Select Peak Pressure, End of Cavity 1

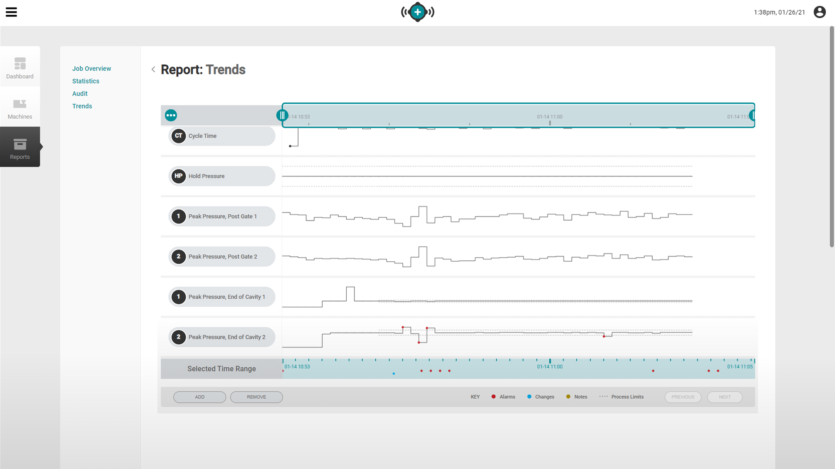coord(222,297)
